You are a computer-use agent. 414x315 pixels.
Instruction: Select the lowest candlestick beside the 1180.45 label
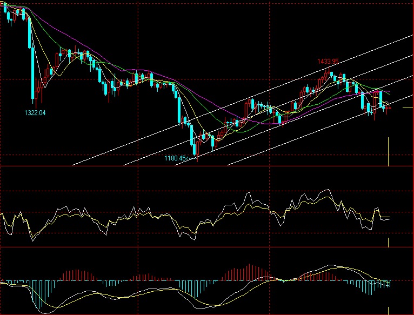[193, 146]
